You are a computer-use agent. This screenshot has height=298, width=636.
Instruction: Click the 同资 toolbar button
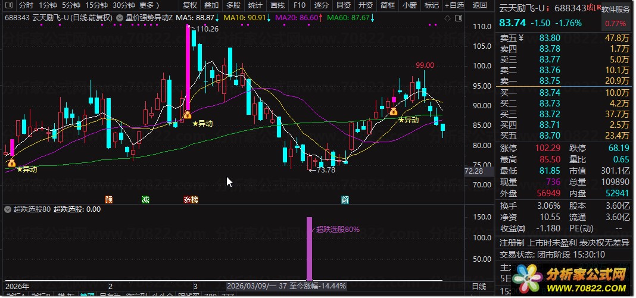tap(343, 5)
